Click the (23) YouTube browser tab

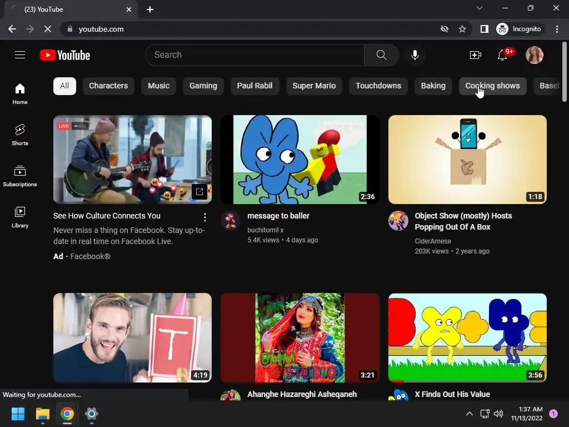click(71, 9)
